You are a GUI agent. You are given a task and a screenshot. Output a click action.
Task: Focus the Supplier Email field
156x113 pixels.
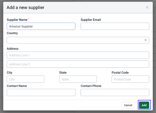click(115, 26)
